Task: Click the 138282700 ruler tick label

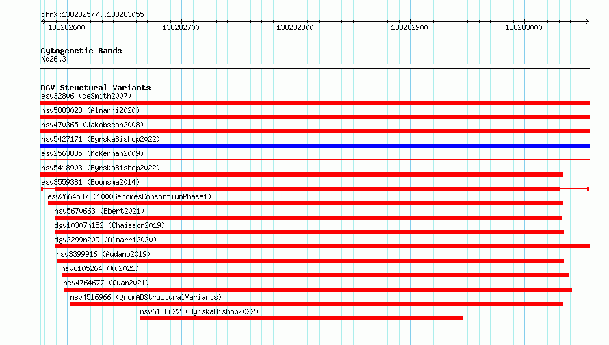Action: pos(181,27)
